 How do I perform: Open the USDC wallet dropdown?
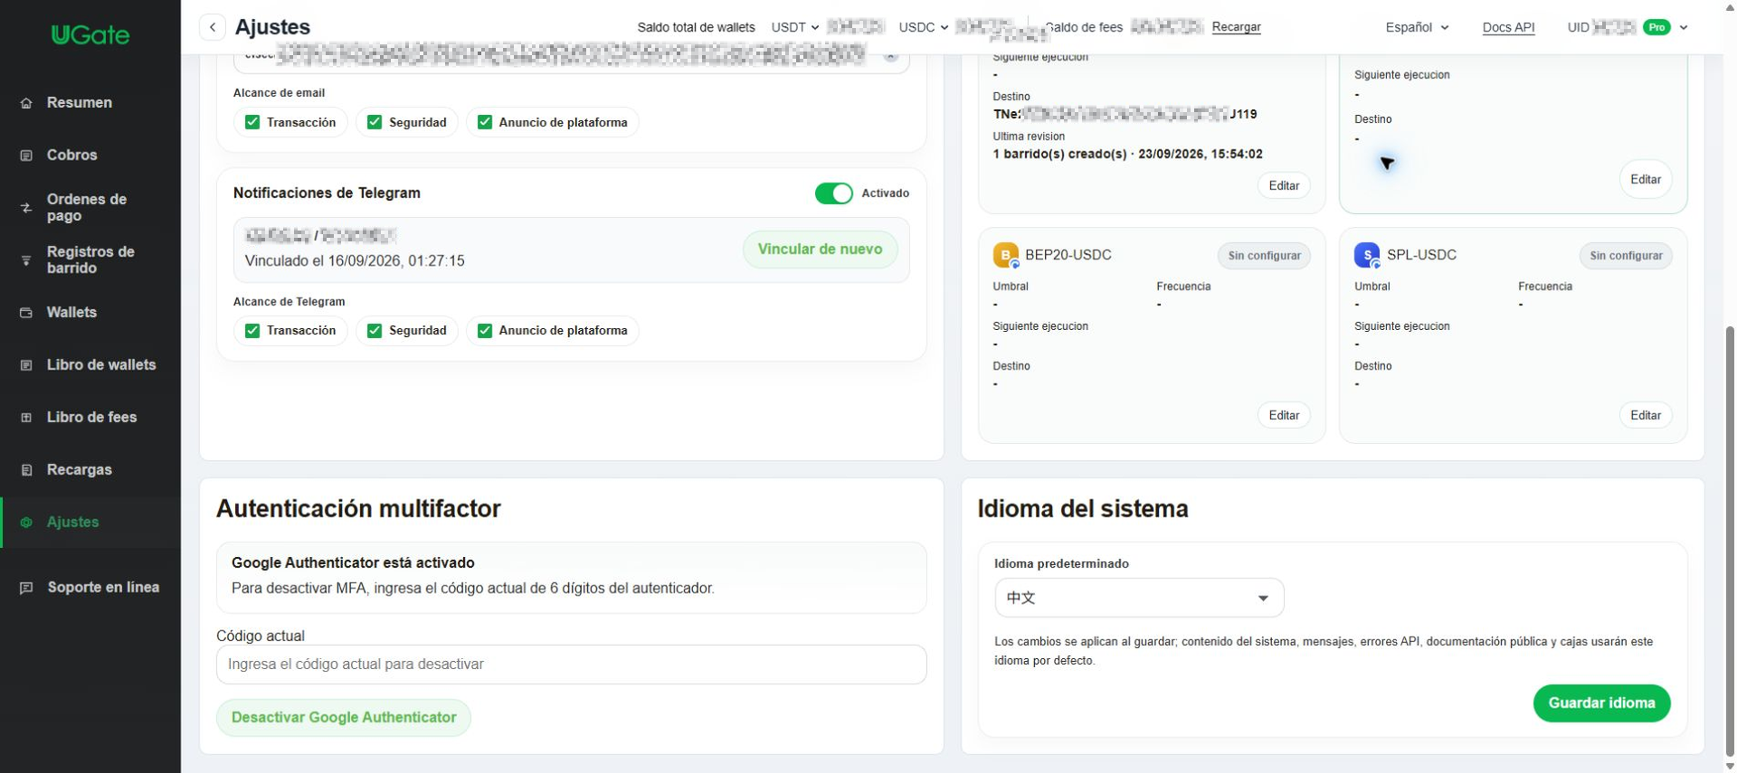pos(924,27)
